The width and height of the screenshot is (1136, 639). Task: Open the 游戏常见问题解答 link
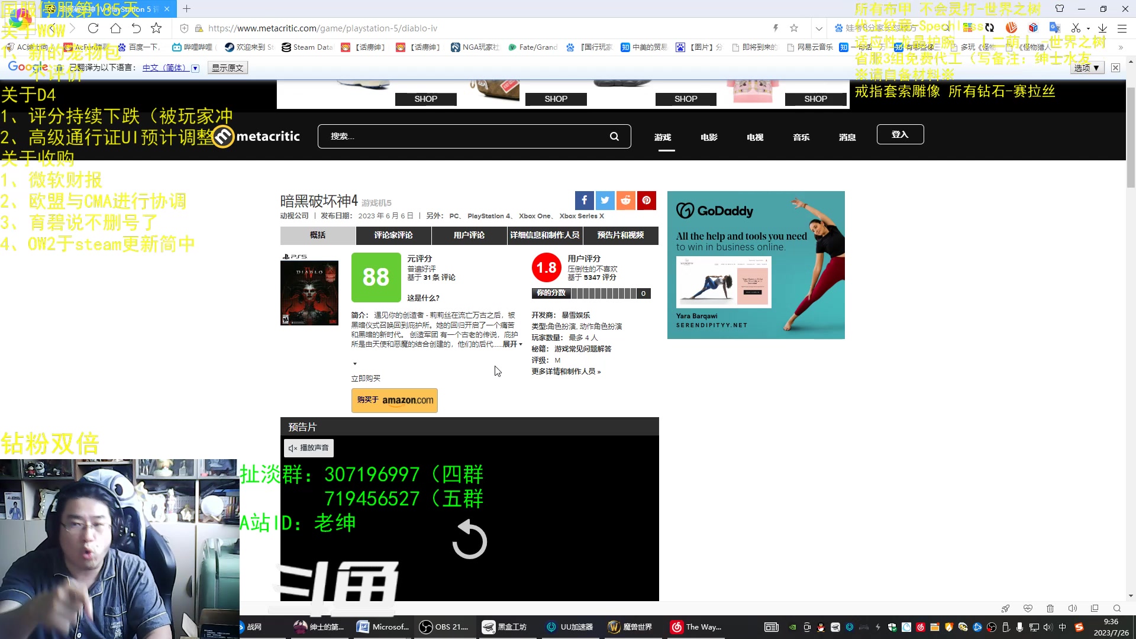click(583, 349)
